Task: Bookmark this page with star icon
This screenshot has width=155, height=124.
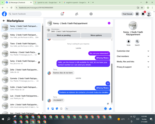Action: click(142, 7)
